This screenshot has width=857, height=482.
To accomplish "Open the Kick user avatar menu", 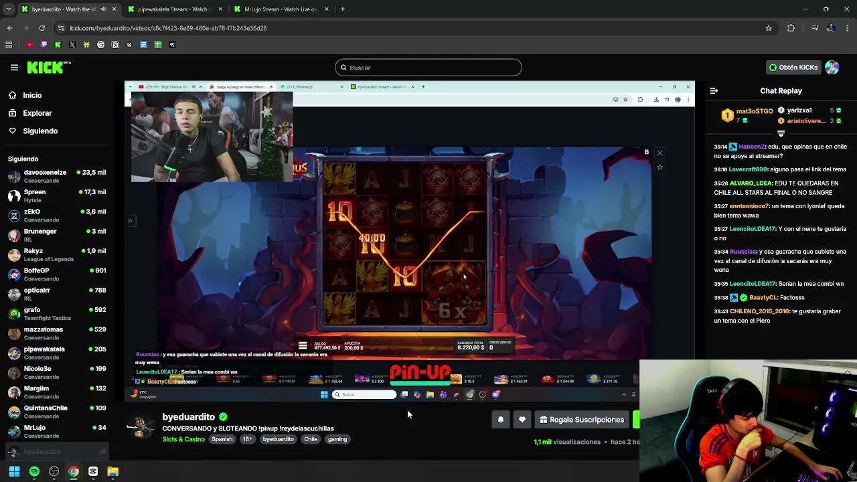I will click(x=832, y=68).
